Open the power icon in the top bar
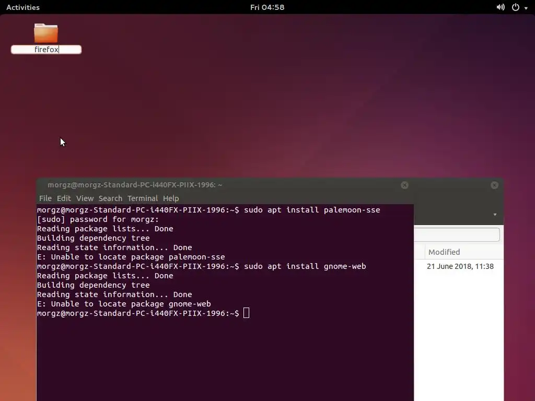This screenshot has width=535, height=401. (516, 7)
